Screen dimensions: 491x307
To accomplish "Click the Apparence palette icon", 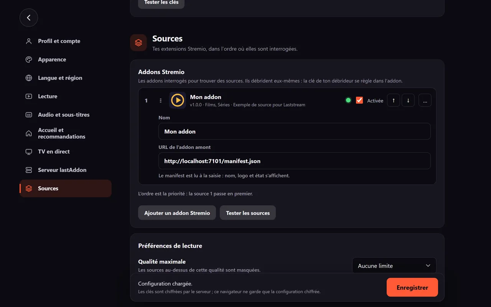I will click(29, 59).
